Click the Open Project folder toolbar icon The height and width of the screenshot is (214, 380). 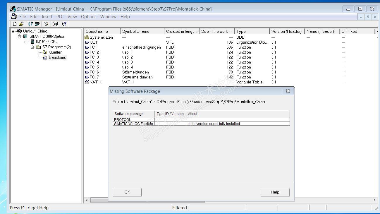point(21,24)
